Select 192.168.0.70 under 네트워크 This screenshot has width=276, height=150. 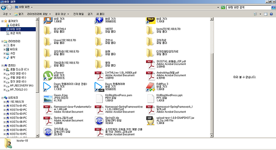tap(17, 102)
